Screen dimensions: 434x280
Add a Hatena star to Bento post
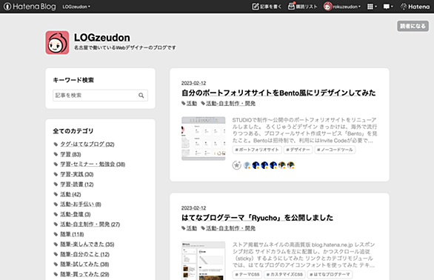pos(237,165)
